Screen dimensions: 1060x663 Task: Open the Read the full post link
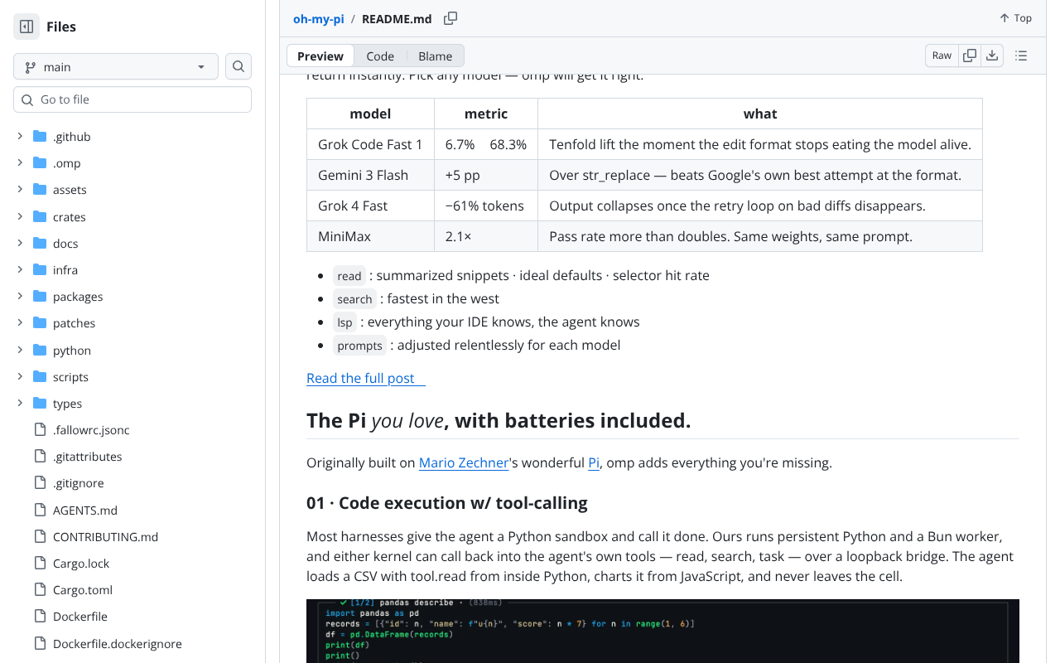pos(366,378)
